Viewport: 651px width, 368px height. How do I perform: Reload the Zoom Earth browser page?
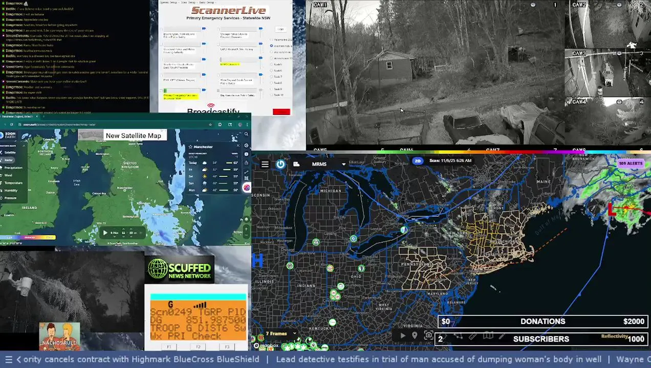pyautogui.click(x=11, y=124)
